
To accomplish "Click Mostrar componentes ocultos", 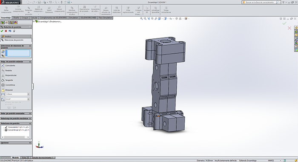I will (72, 11).
